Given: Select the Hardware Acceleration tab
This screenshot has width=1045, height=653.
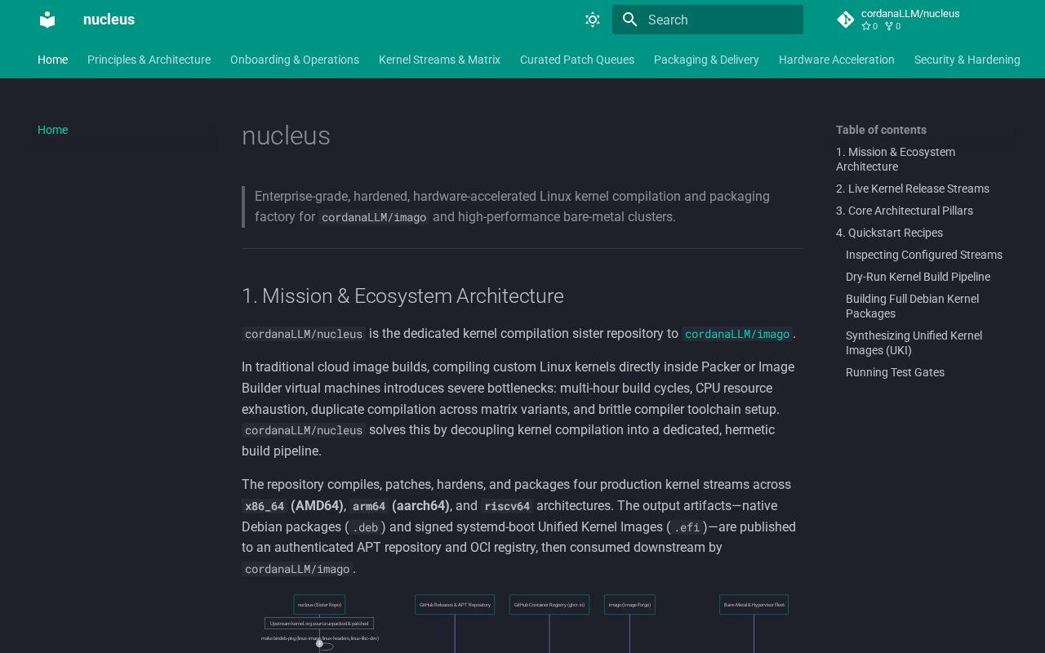Looking at the screenshot, I should [x=837, y=60].
